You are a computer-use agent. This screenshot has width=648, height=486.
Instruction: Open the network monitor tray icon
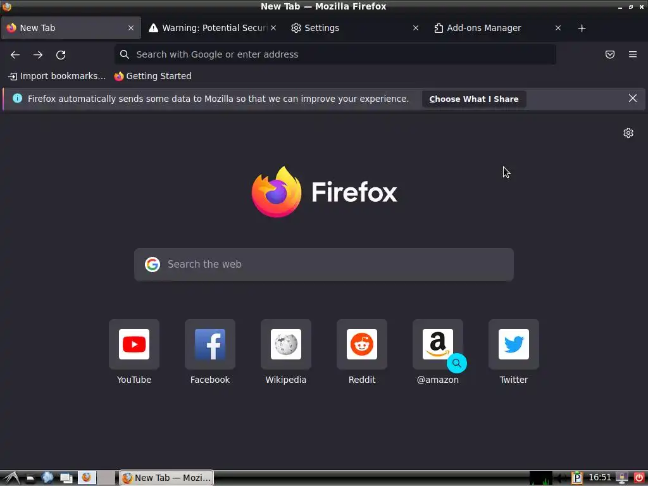(x=541, y=478)
